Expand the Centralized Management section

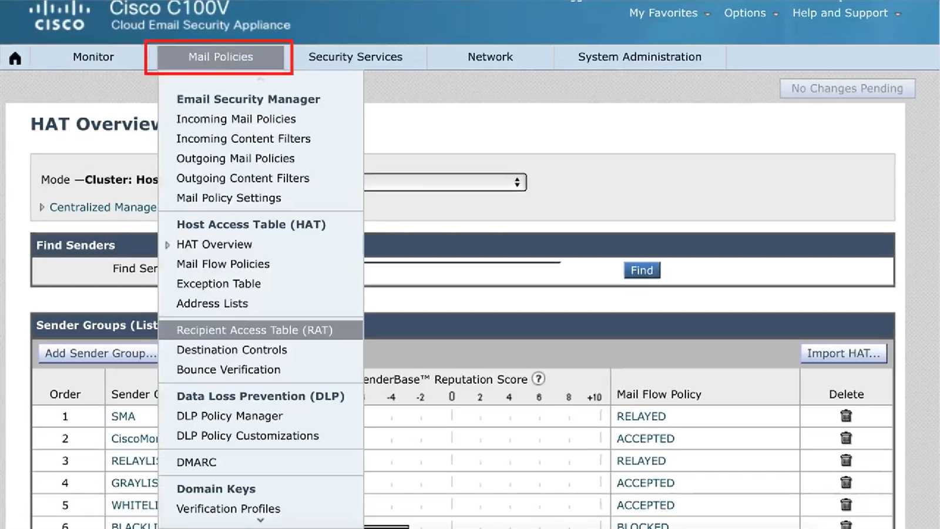coord(42,207)
